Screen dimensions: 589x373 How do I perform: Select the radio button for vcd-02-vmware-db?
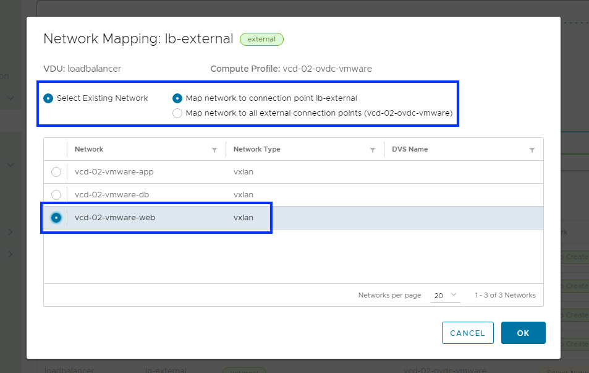pyautogui.click(x=56, y=195)
